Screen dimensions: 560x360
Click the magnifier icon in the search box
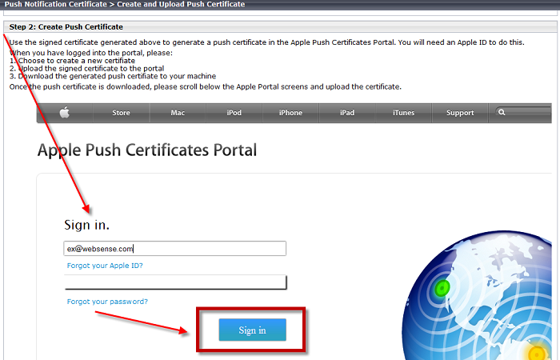pos(502,112)
